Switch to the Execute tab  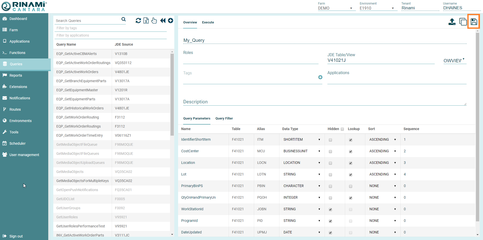coord(208,22)
